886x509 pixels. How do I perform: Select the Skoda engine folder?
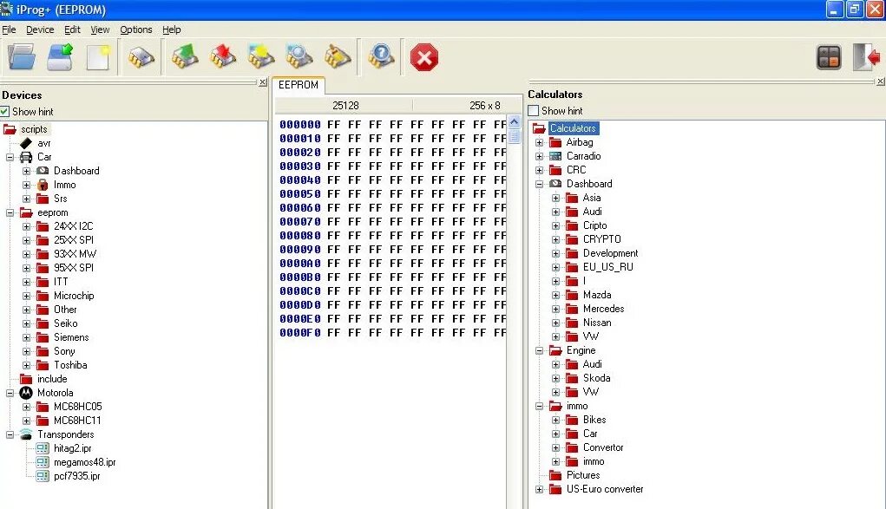point(596,378)
